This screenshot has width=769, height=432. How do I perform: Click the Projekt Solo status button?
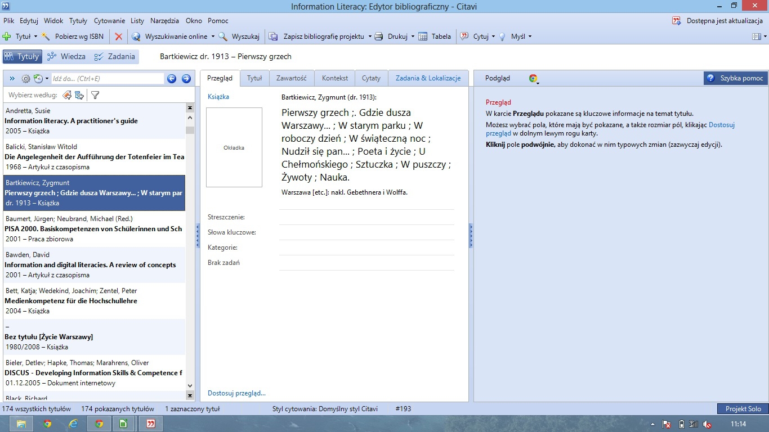(743, 409)
